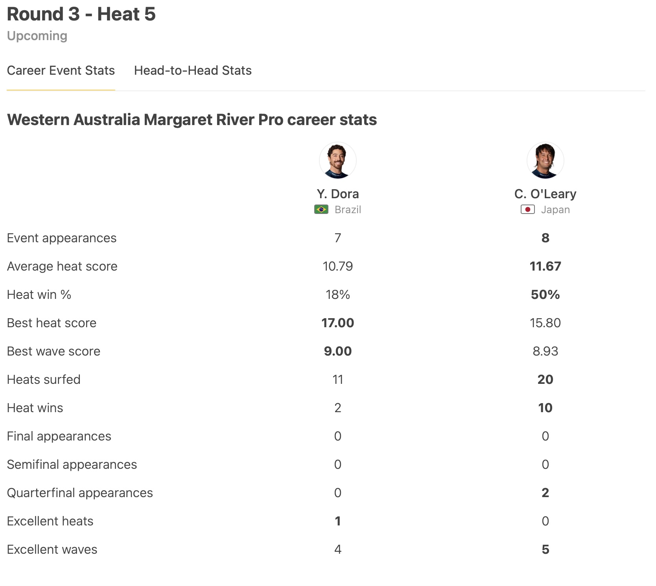Click the Average heat score label
The height and width of the screenshot is (586, 656).
coord(62,266)
